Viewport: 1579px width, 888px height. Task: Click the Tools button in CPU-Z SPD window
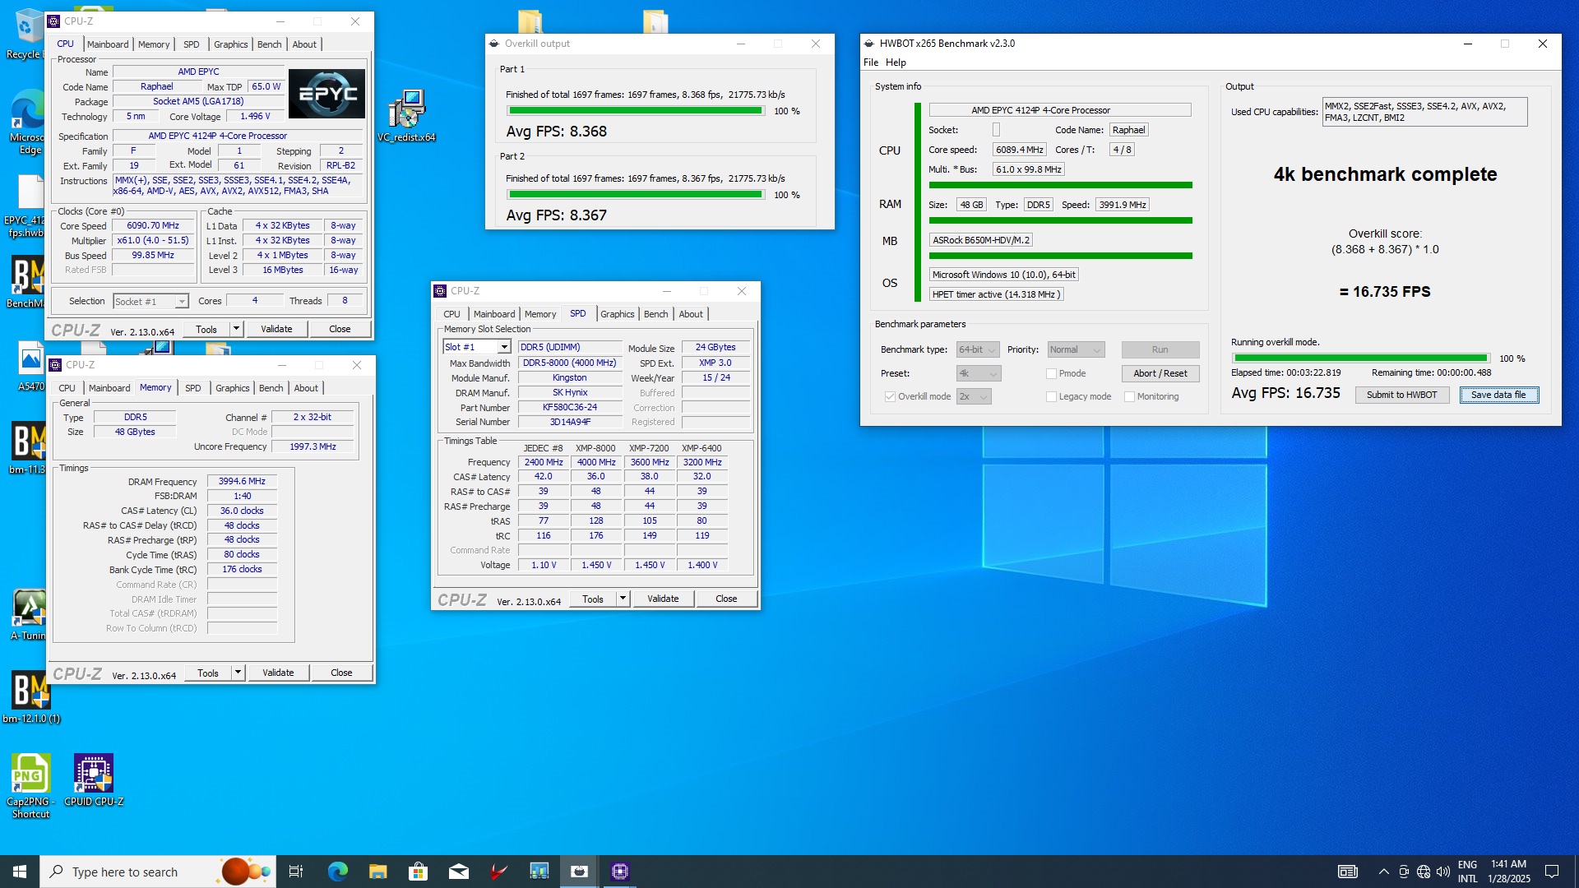click(x=593, y=599)
